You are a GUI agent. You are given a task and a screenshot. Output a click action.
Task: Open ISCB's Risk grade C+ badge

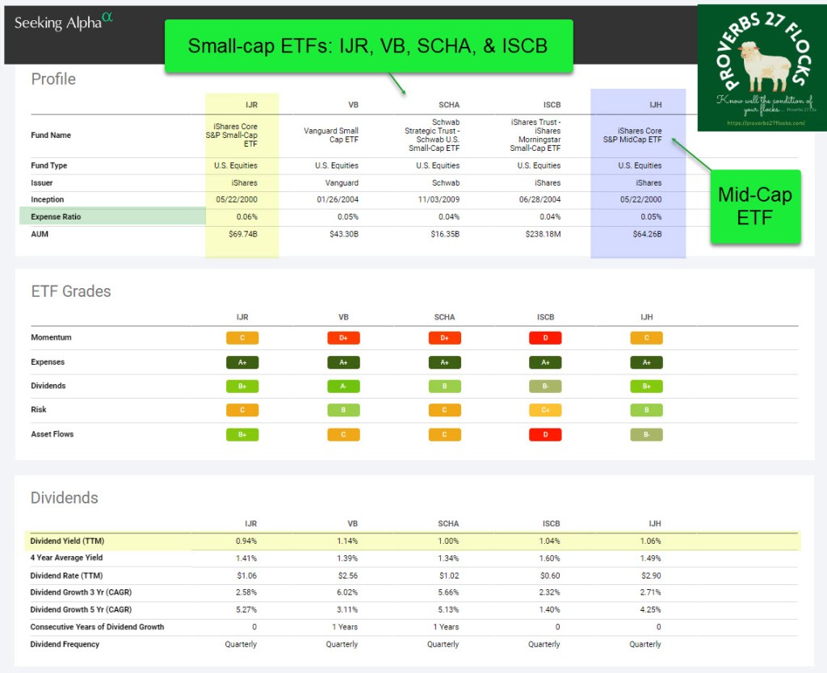coord(544,411)
